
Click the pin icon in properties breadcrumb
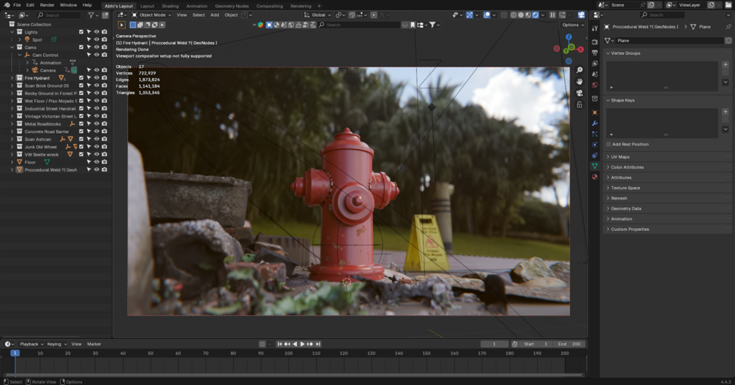[728, 27]
